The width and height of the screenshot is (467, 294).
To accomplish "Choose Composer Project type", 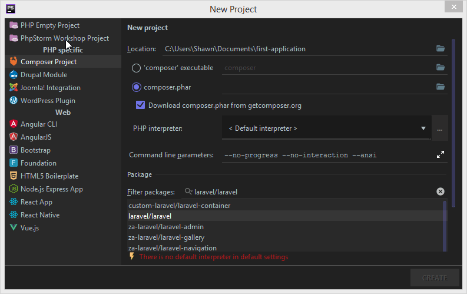I will pyautogui.click(x=63, y=61).
